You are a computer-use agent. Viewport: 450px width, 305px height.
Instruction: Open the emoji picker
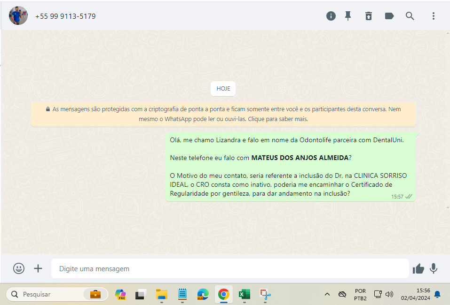point(19,268)
